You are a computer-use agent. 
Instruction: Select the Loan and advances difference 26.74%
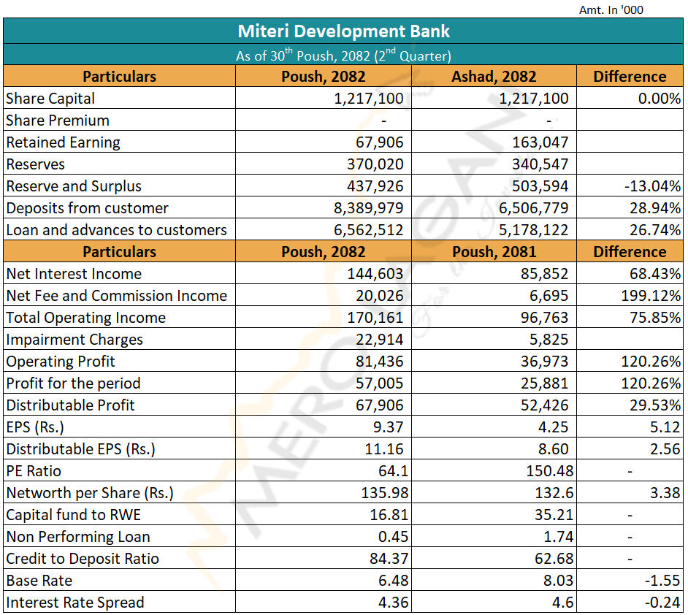pos(655,230)
